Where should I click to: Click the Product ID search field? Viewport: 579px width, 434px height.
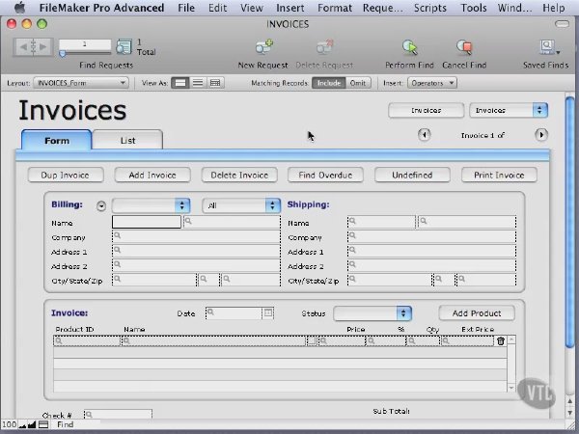click(x=87, y=341)
